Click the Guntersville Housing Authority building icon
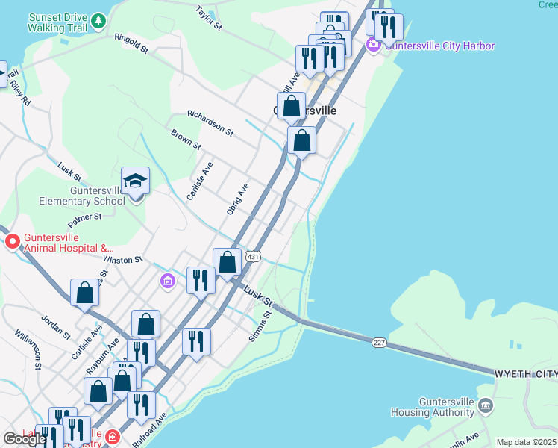Screen dimensions: 558x448 [486, 406]
